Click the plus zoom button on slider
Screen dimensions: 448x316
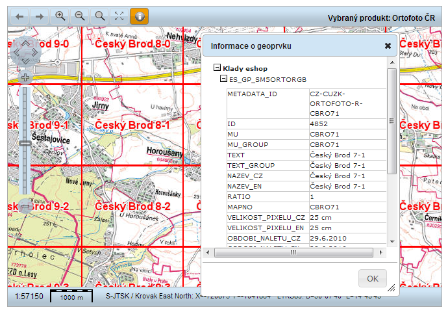pyautogui.click(x=25, y=77)
